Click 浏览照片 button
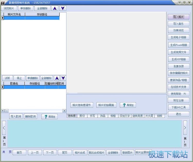 coord(8,8)
